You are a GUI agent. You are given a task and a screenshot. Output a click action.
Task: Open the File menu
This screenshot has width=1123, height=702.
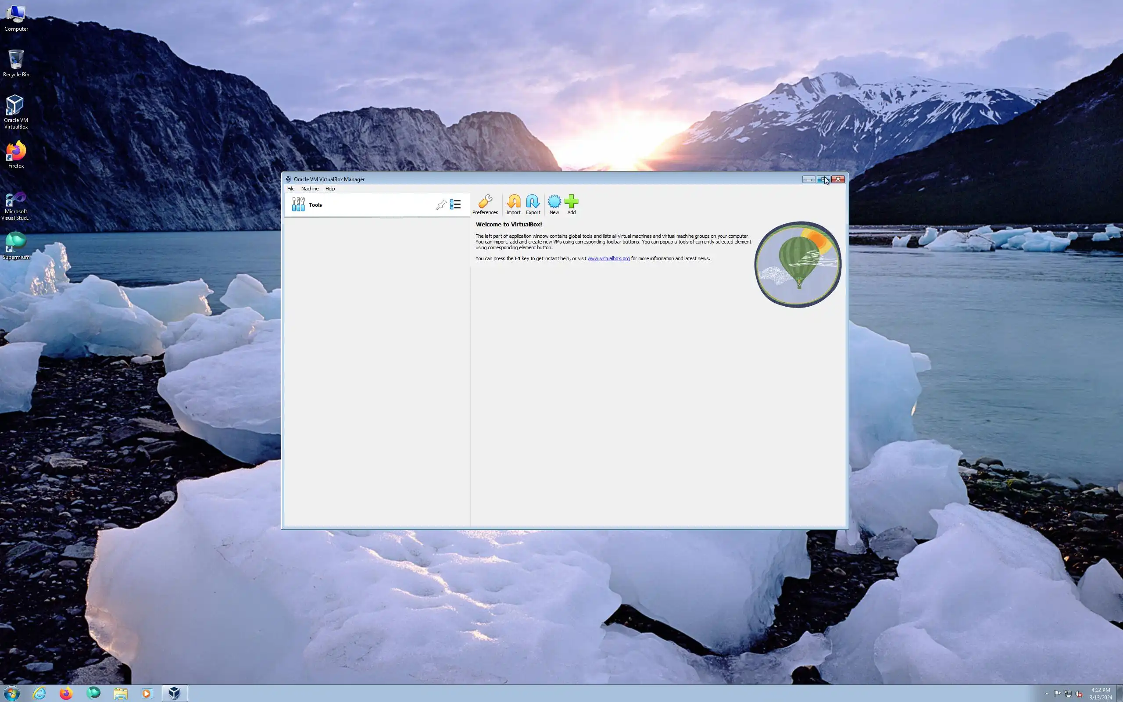click(290, 189)
